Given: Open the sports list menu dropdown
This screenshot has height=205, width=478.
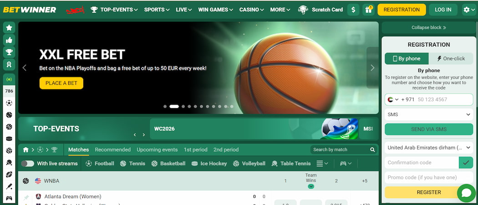Looking at the screenshot, I should pos(322,164).
